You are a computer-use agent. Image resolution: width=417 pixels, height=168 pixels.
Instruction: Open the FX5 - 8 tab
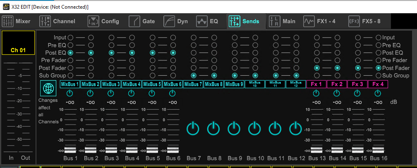click(x=364, y=21)
